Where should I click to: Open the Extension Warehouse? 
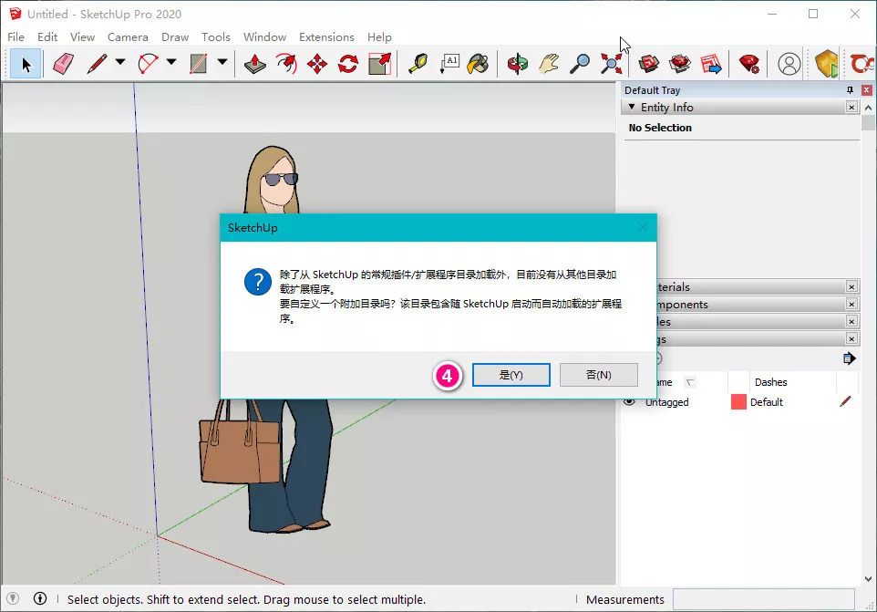click(x=679, y=64)
